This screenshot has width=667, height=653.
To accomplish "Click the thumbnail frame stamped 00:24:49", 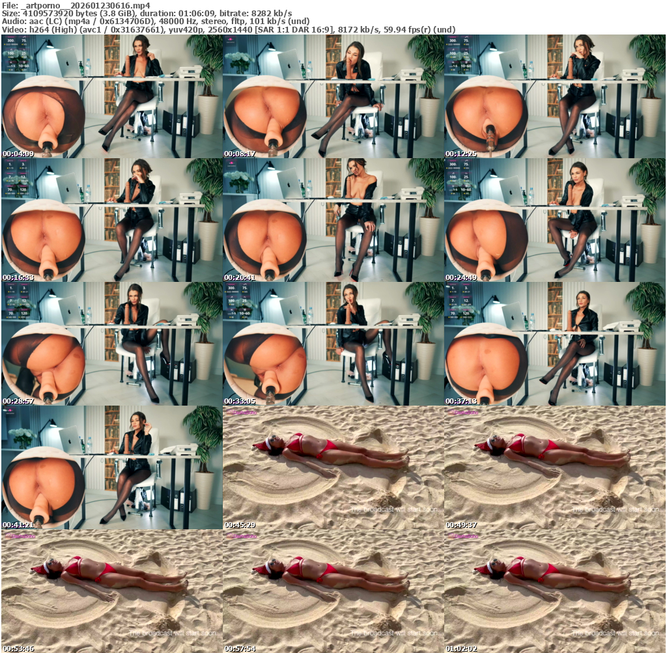I will (554, 220).
